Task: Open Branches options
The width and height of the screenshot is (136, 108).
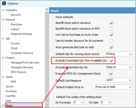Action: [x=16, y=24]
